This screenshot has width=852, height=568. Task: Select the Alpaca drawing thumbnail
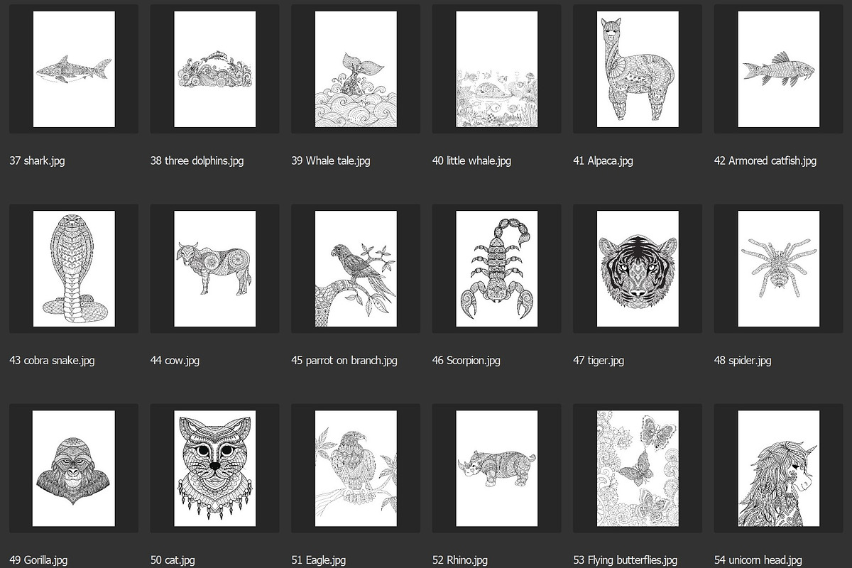click(638, 70)
